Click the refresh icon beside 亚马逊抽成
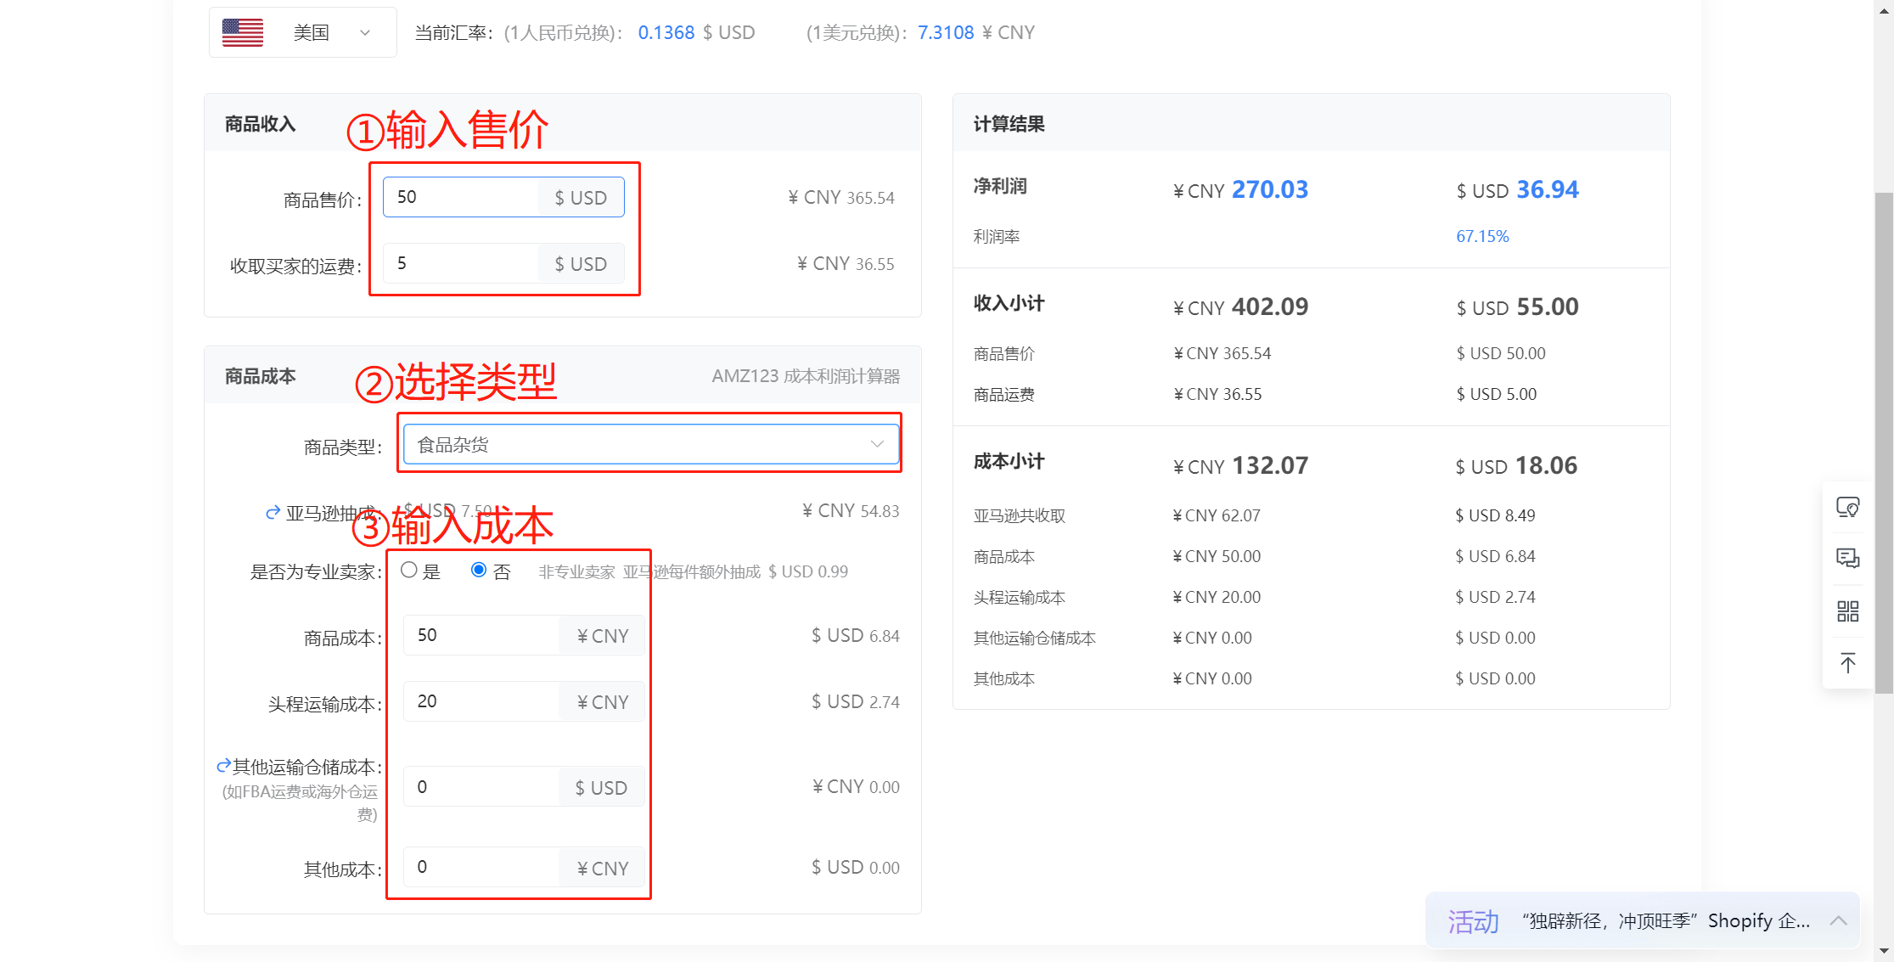The width and height of the screenshot is (1894, 962). (273, 513)
